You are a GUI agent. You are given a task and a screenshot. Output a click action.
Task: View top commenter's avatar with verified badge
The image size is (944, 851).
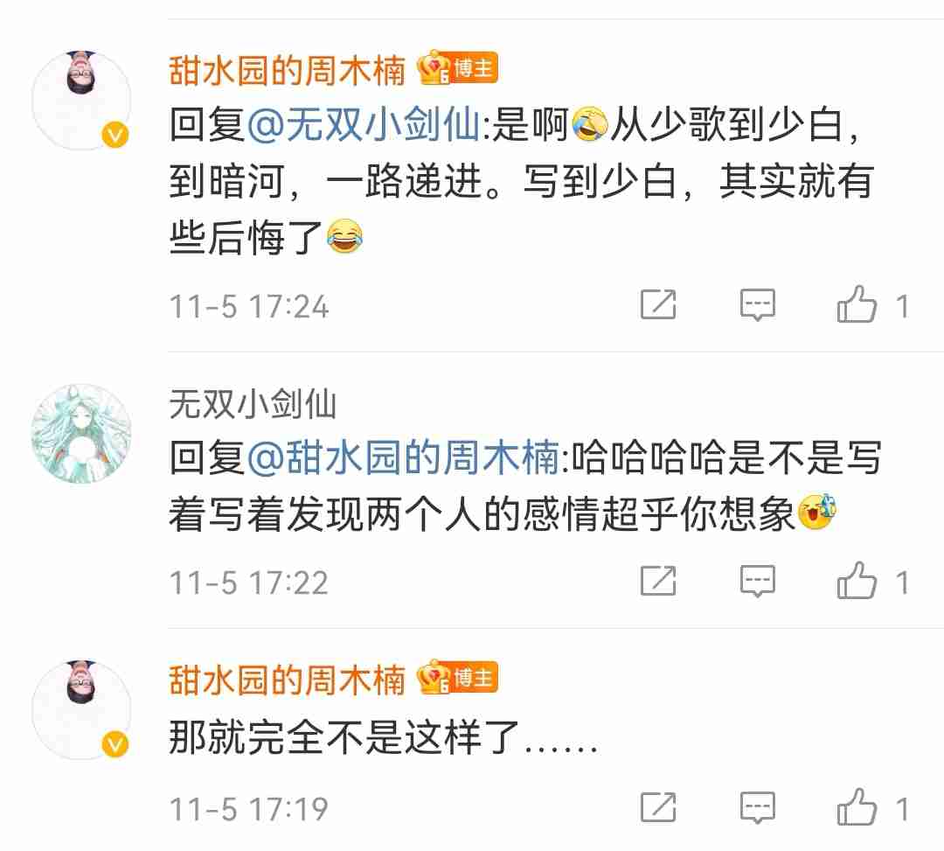[81, 100]
